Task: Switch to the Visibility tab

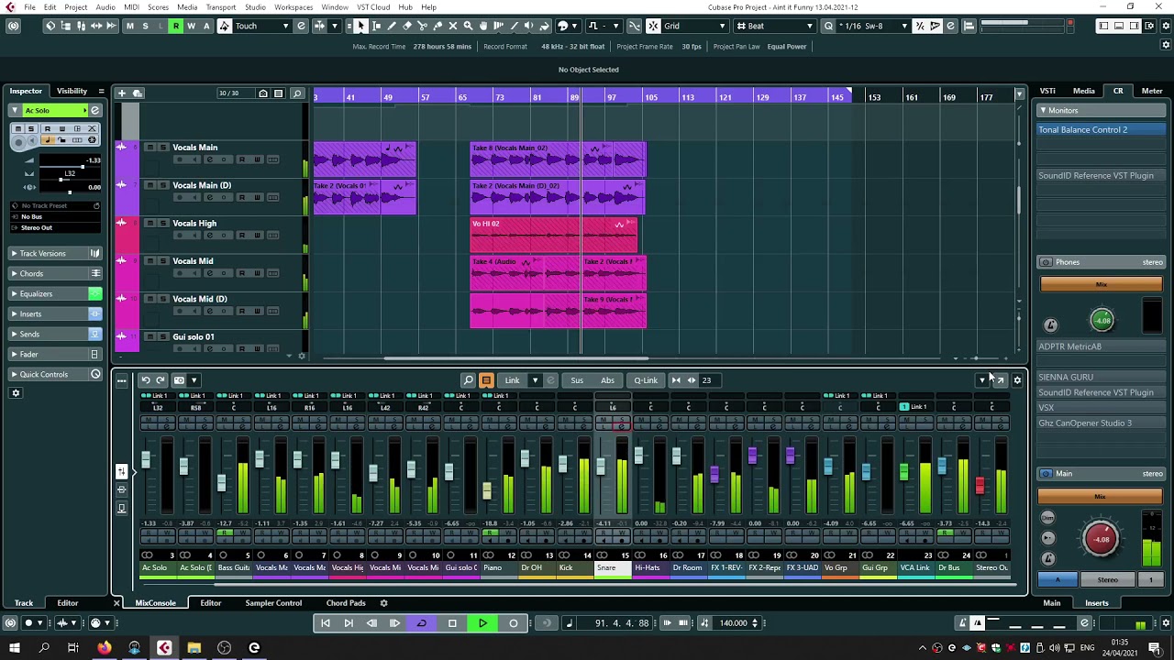Action: coord(72,91)
